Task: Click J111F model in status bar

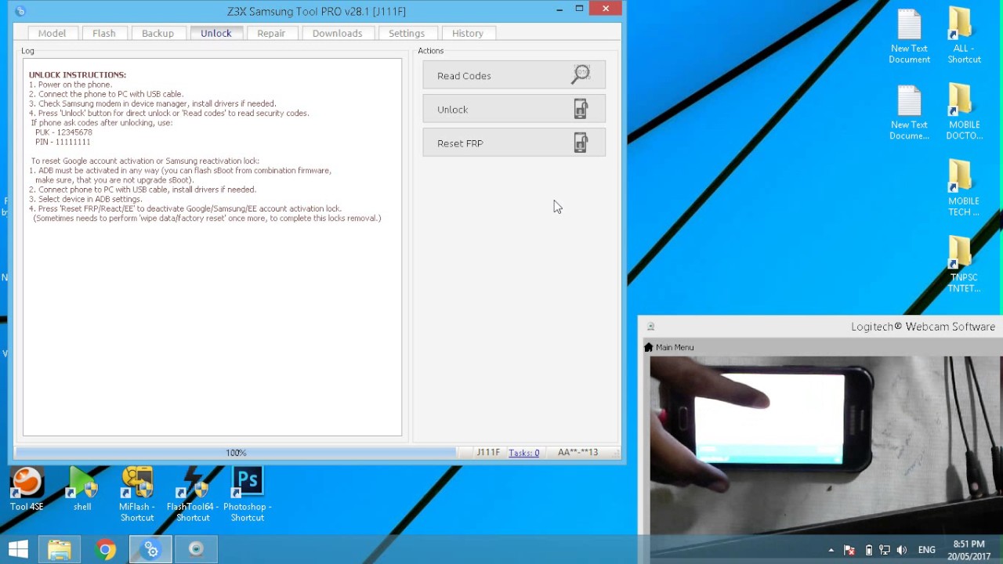Action: click(488, 453)
